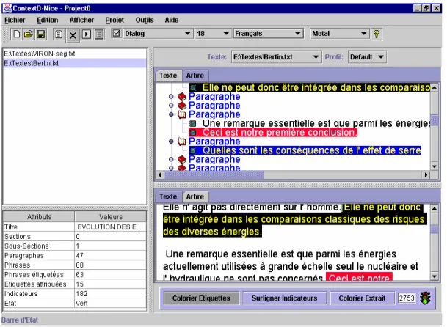The height and width of the screenshot is (327, 447).
Task: Click the lined list icon in the toolbar
Action: pyautogui.click(x=99, y=34)
